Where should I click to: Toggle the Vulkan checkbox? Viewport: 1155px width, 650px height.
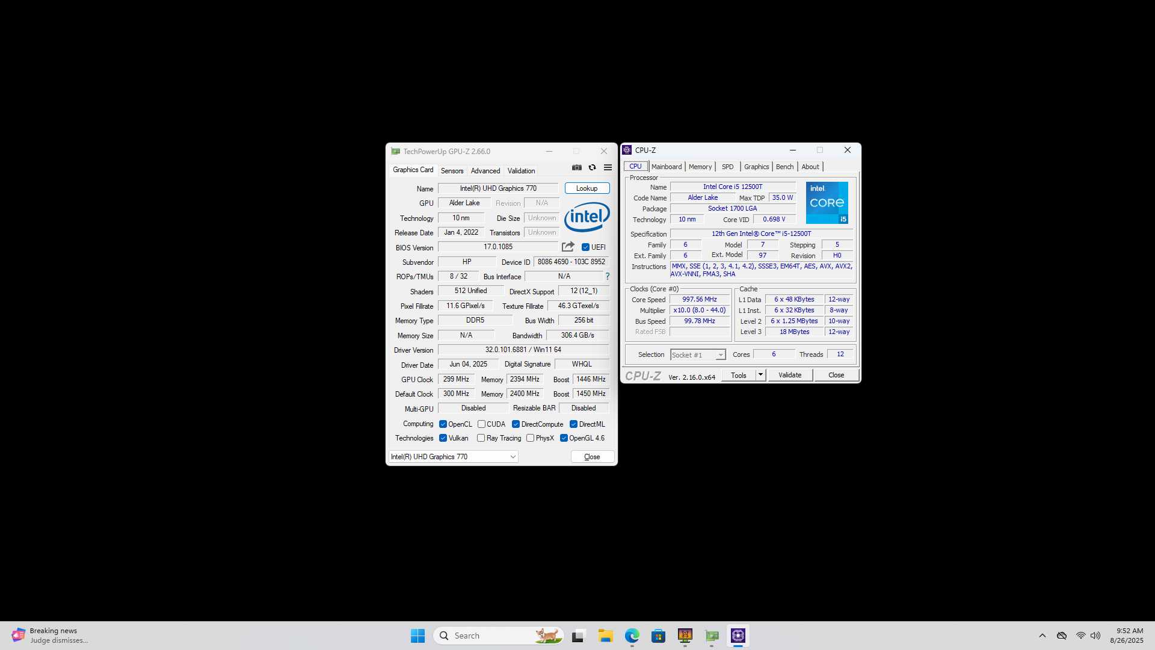[x=443, y=438]
